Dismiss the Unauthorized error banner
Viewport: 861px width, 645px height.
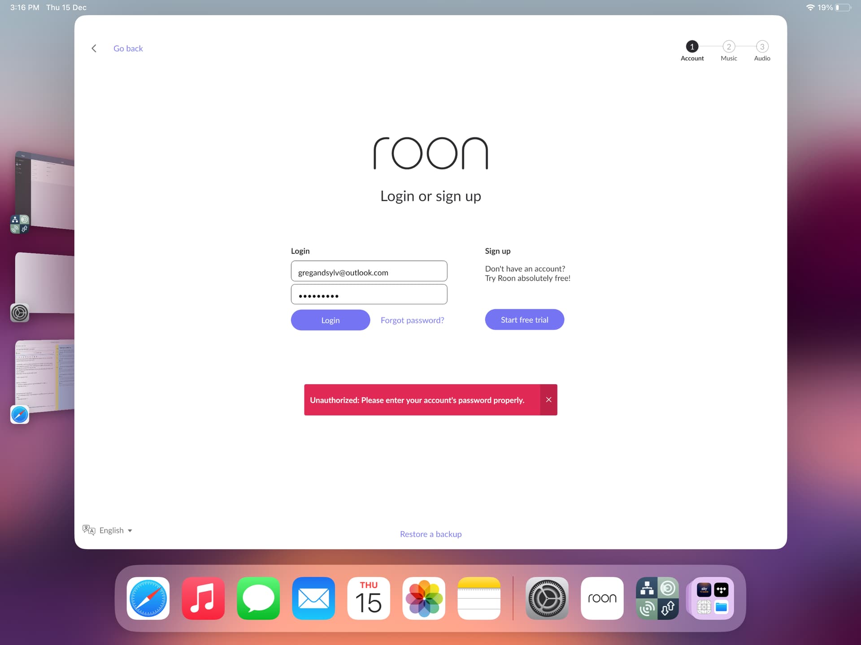click(x=548, y=400)
